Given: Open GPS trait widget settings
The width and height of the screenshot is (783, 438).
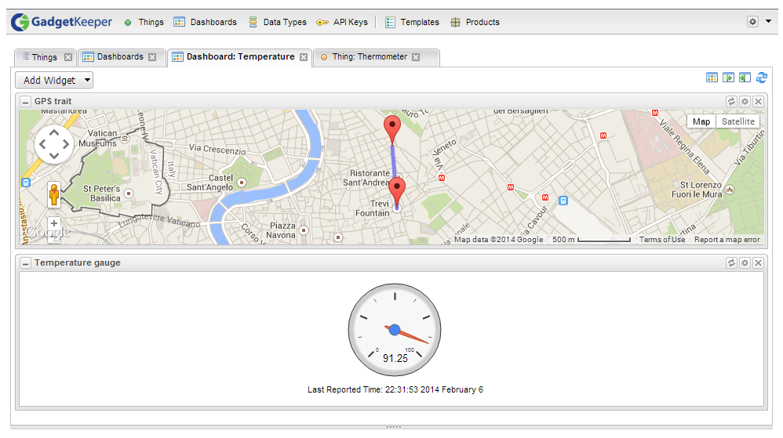Looking at the screenshot, I should coord(745,101).
